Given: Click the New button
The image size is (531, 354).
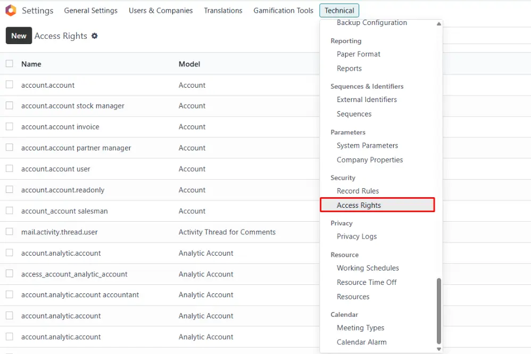Looking at the screenshot, I should (19, 36).
